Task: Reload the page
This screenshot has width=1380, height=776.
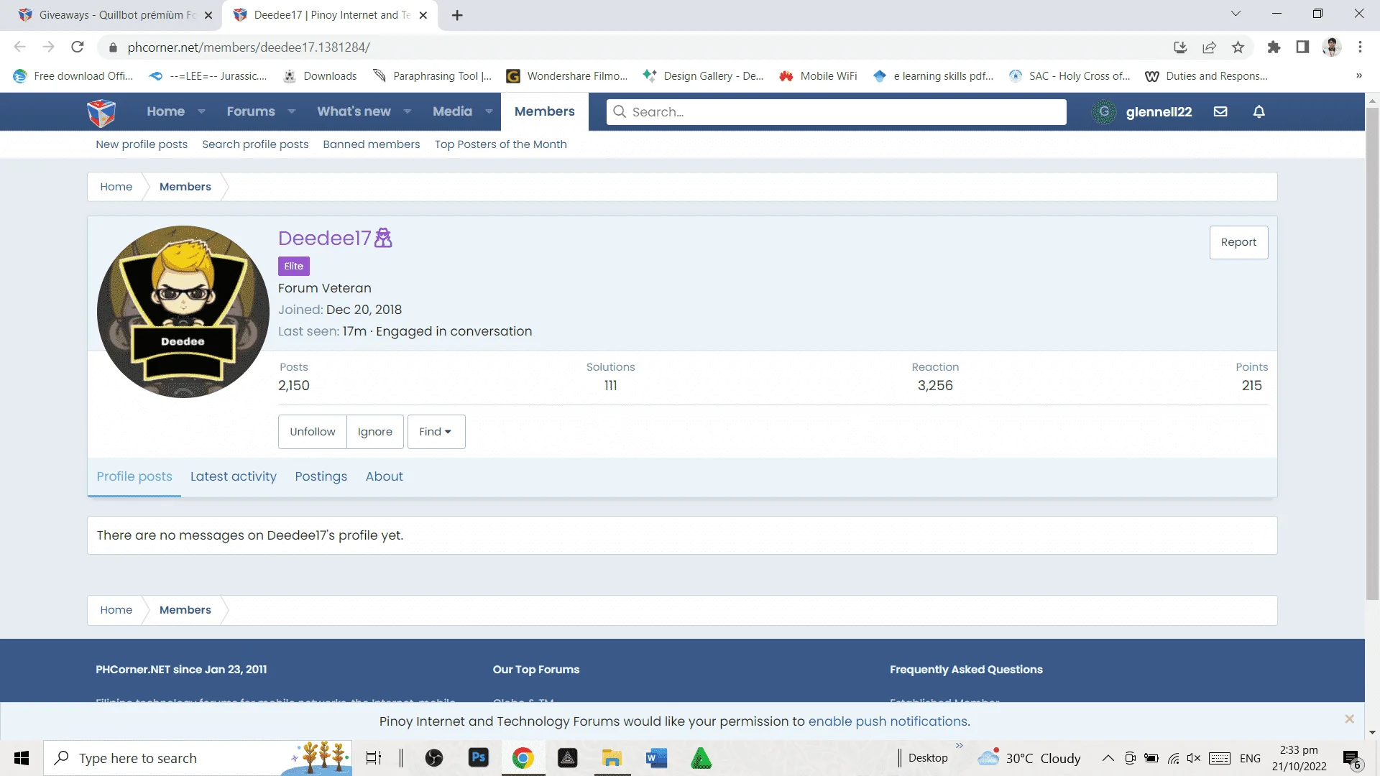Action: [x=78, y=47]
